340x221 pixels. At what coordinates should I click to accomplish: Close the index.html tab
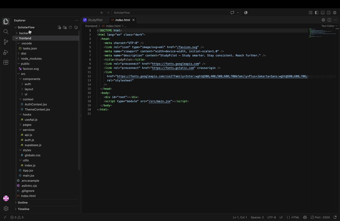[x=133, y=20]
